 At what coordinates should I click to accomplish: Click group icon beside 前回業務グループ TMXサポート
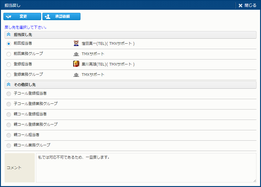(76, 54)
